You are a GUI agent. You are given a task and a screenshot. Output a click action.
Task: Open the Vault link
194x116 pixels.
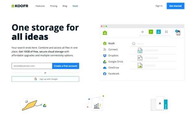coord(75,6)
